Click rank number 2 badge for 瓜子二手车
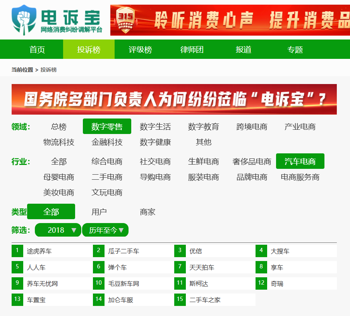The image size is (350, 316). coord(99,251)
